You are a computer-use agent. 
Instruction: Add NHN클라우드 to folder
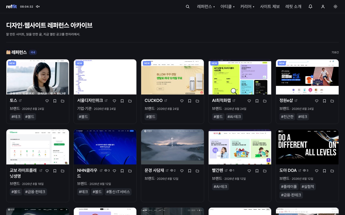[130, 171]
